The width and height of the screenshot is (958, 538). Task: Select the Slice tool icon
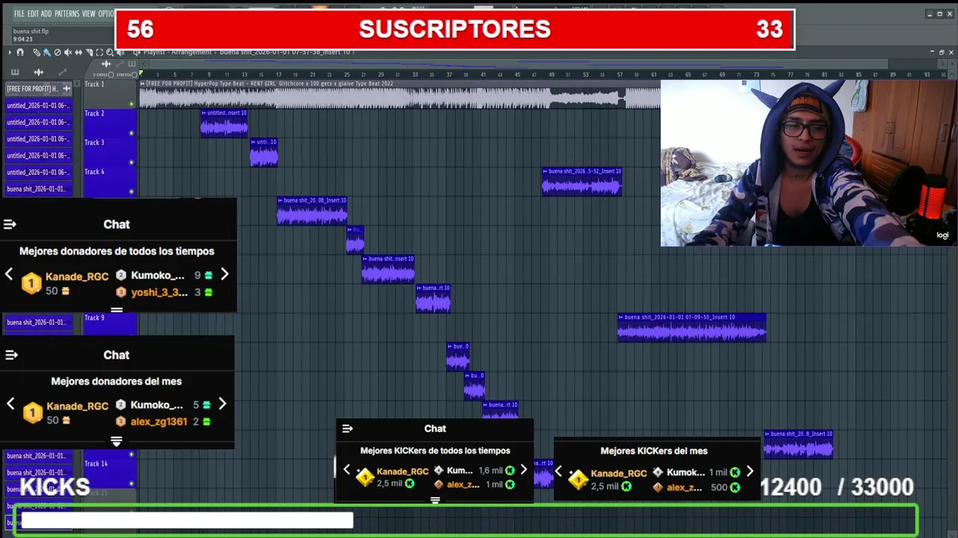point(89,52)
